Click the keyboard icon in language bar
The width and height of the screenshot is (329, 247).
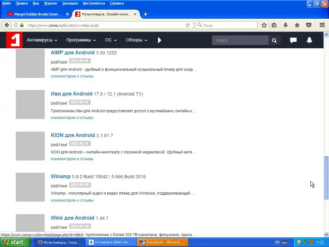285,242
